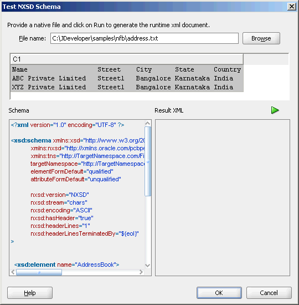Click the schema horizontal scroll left arrow
This screenshot has height=305, width=299.
[x=13, y=272]
